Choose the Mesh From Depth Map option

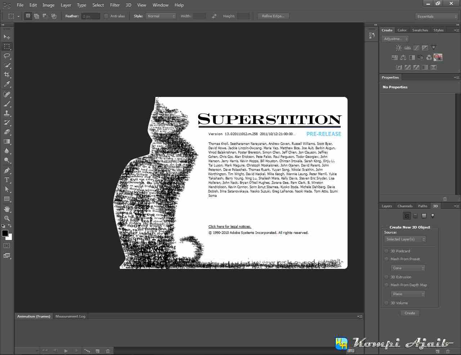[386, 285]
